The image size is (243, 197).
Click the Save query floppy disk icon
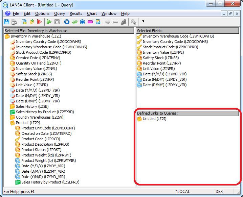click(6, 22)
